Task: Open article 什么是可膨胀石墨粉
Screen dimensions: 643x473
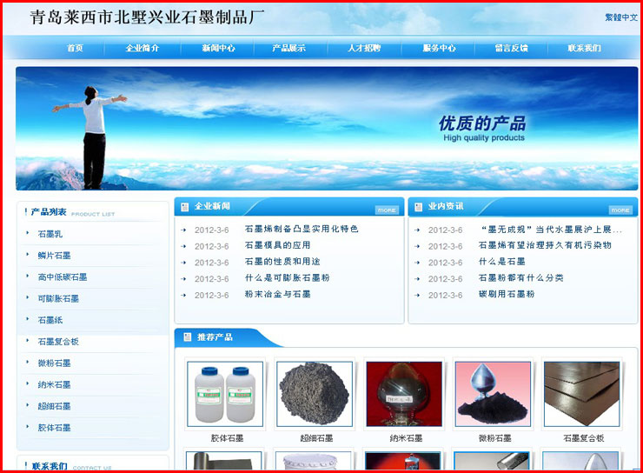Action: [287, 277]
